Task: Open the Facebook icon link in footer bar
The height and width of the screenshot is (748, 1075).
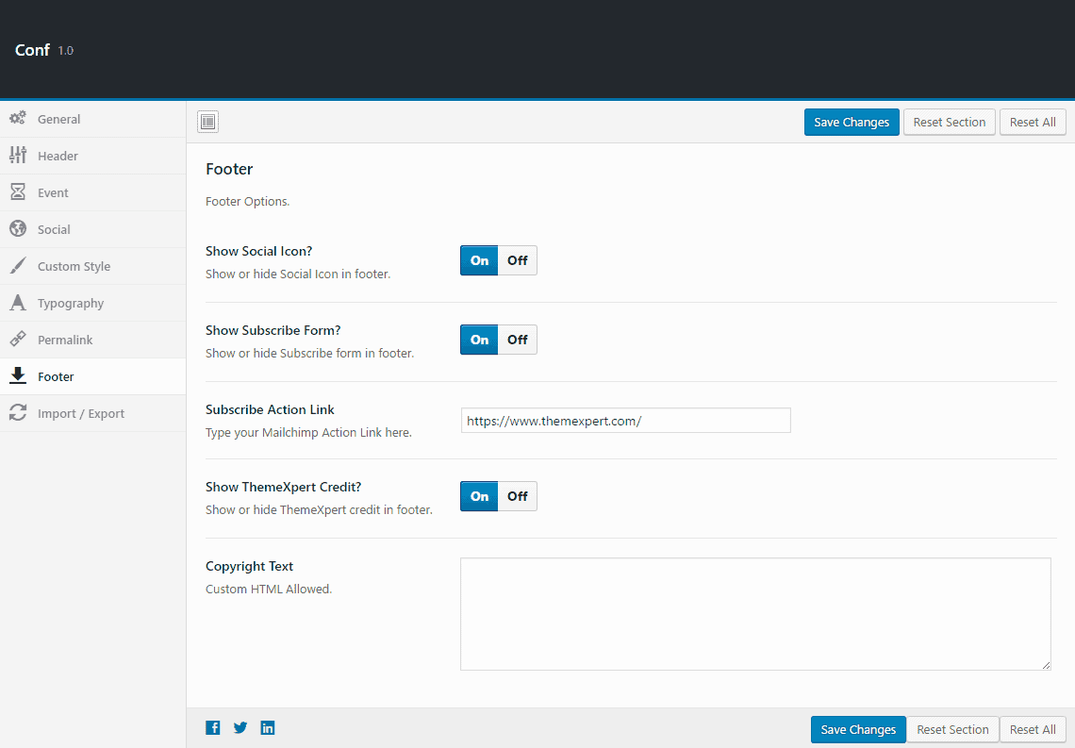Action: (x=213, y=727)
